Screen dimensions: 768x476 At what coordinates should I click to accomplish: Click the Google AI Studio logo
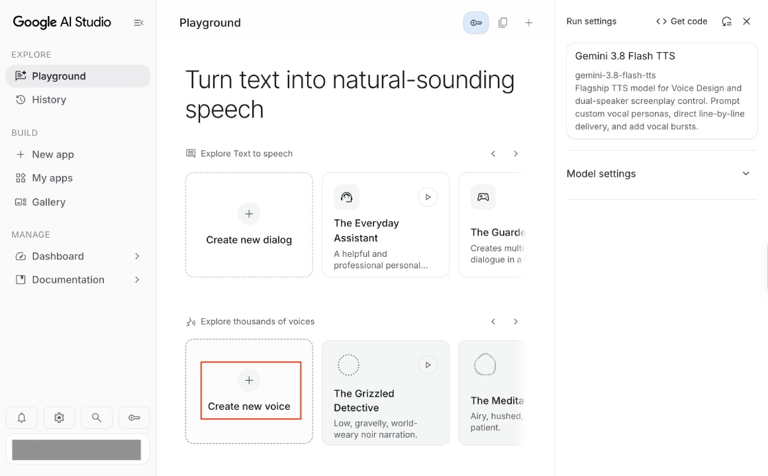click(62, 22)
